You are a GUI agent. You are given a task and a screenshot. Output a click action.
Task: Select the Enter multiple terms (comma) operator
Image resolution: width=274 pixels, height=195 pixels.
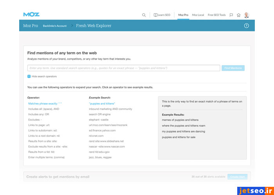click(46, 158)
